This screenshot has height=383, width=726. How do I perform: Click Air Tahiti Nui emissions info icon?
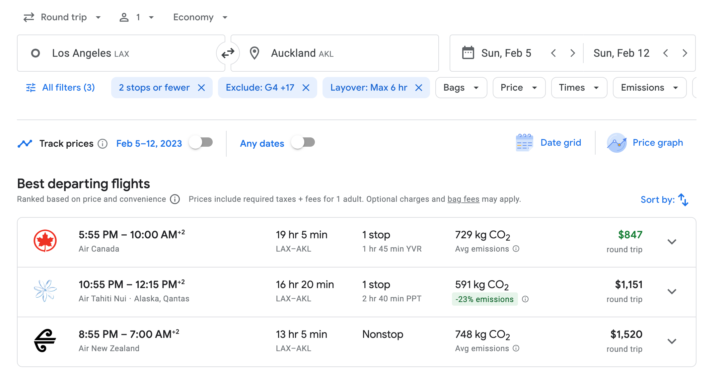[525, 299]
